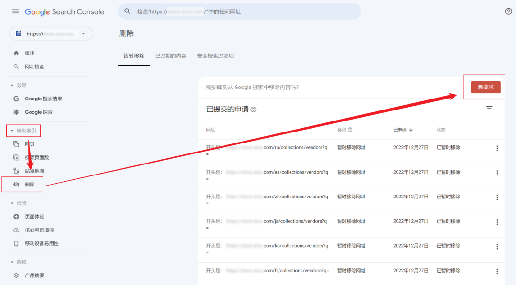Open the 删除 removals page
Viewport: 516px width, 285px height.
pos(30,185)
